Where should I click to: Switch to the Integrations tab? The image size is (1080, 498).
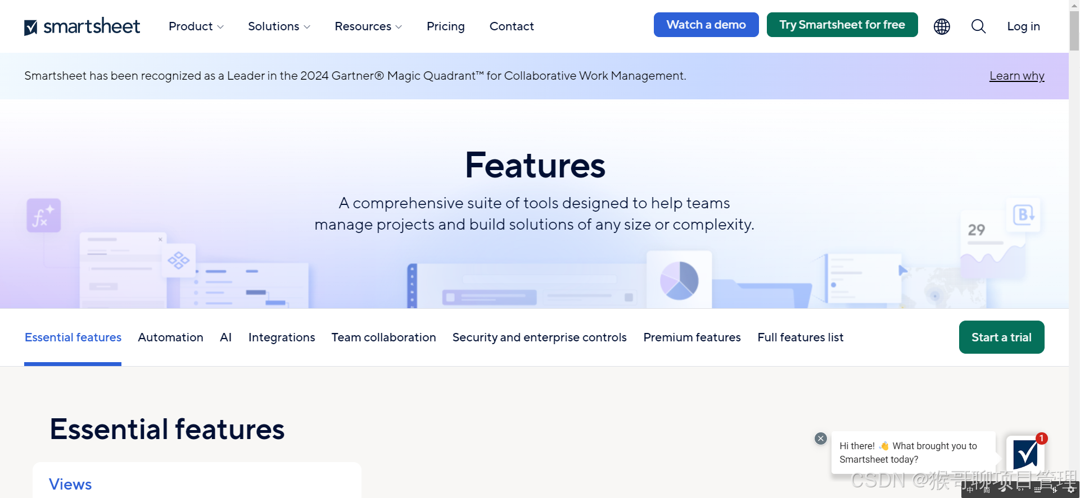282,337
